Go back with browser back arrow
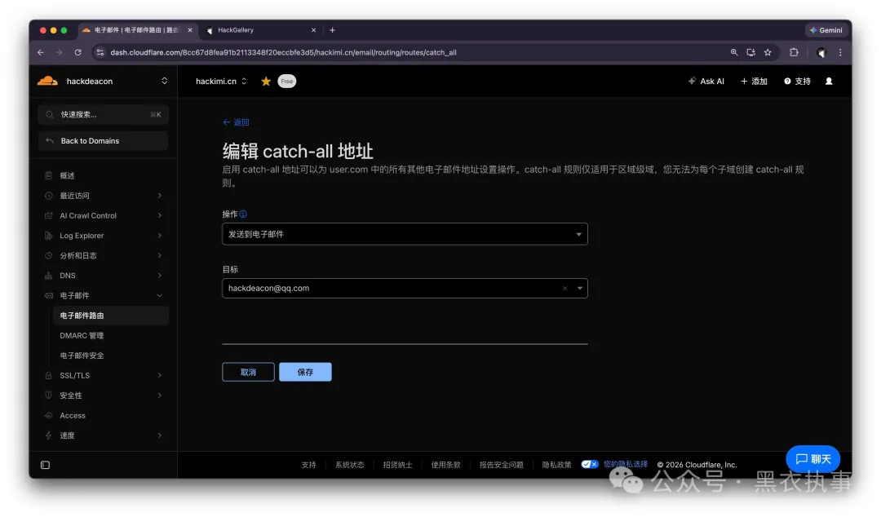 click(41, 52)
